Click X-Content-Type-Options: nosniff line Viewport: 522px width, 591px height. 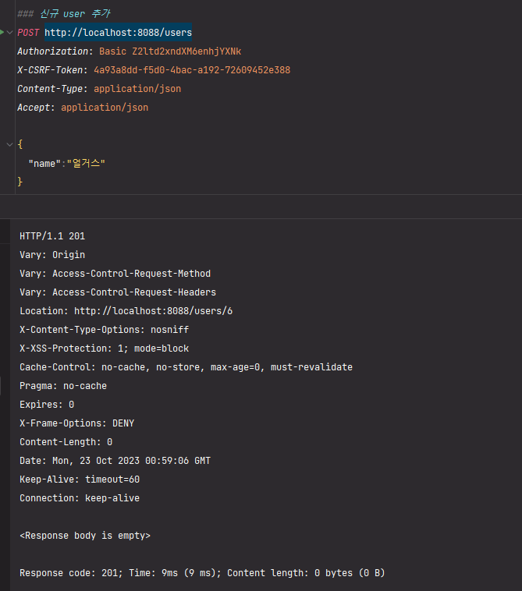click(x=104, y=330)
